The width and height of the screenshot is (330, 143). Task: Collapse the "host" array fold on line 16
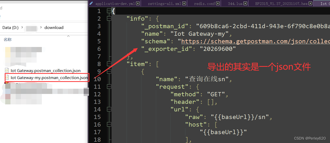click(109, 124)
